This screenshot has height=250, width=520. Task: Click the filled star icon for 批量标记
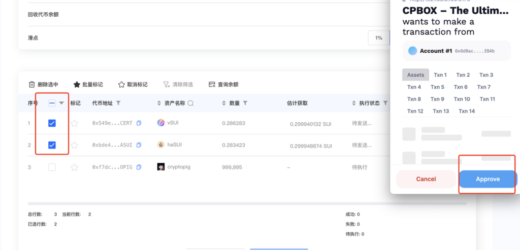(x=77, y=85)
